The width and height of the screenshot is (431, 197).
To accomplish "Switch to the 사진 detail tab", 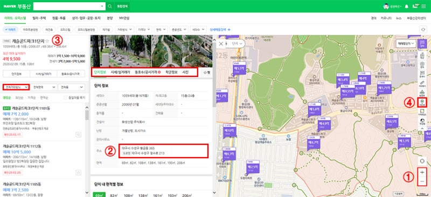I will (x=185, y=72).
